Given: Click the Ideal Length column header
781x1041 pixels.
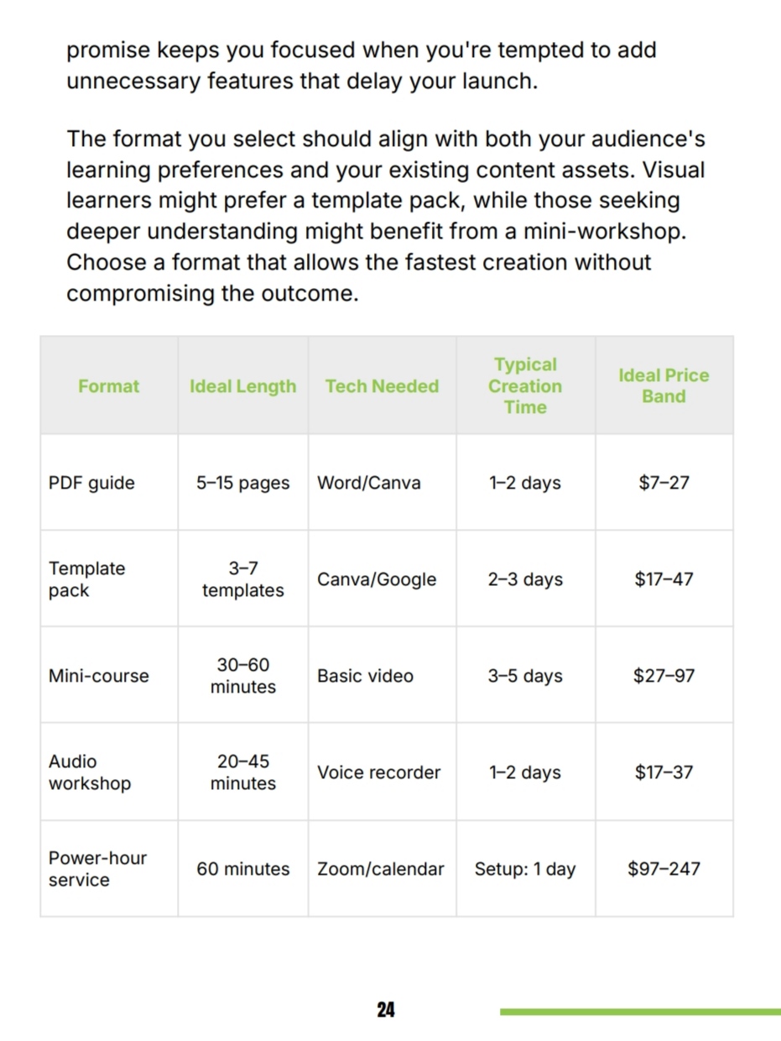Looking at the screenshot, I should point(242,386).
